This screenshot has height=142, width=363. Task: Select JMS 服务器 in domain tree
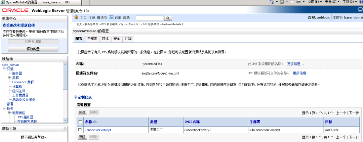point(25,117)
